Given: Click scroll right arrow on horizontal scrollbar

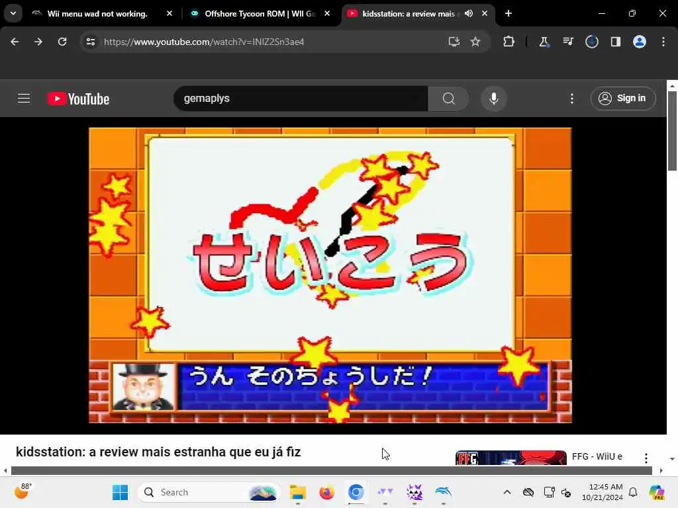Looking at the screenshot, I should tap(661, 470).
